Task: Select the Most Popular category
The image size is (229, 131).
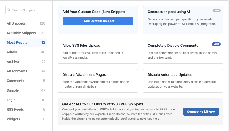Action: [26, 43]
